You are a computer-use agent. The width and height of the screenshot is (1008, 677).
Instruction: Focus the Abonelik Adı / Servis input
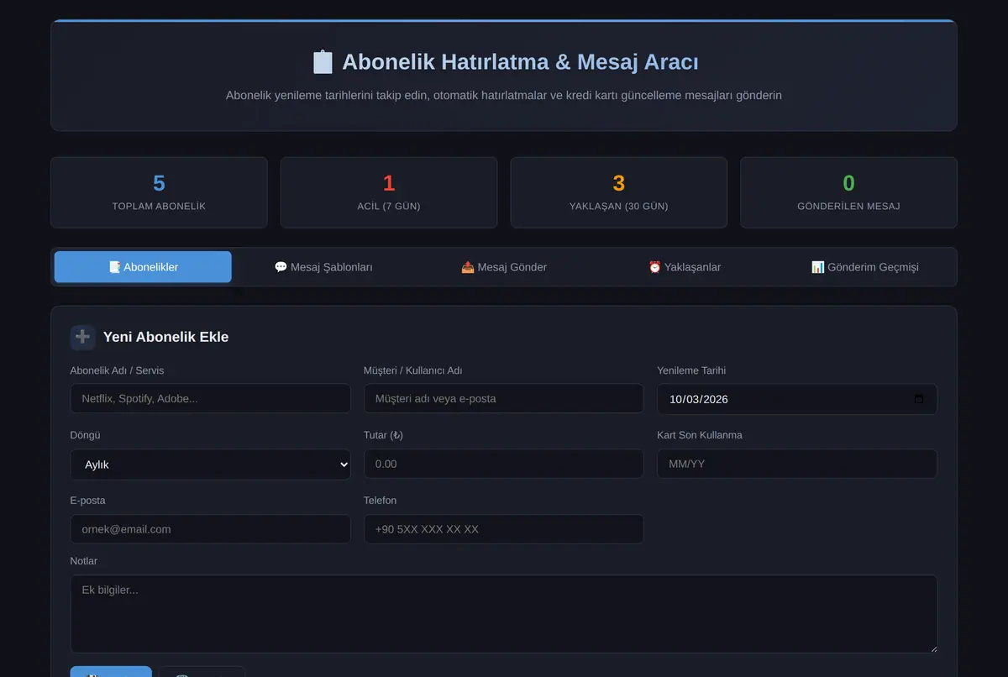pos(211,399)
